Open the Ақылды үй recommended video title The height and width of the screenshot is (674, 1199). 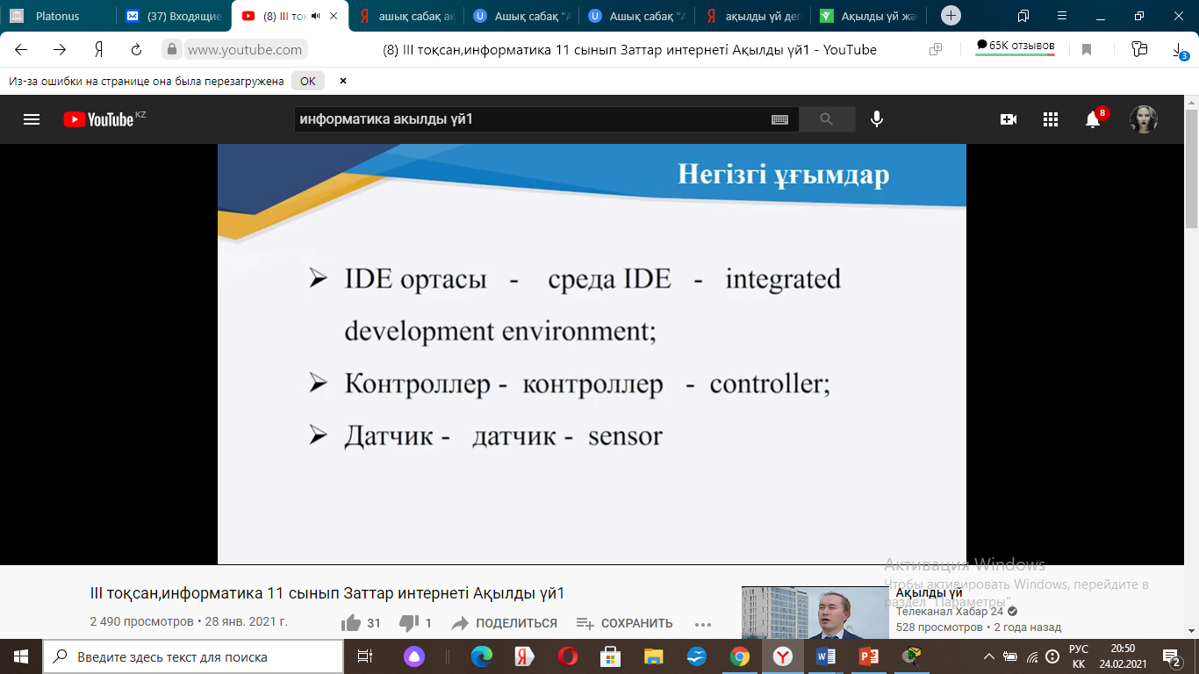click(x=930, y=592)
